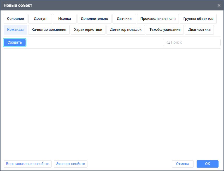Click the search magnifier icon
Image resolution: width=224 pixels, height=171 pixels.
(x=168, y=43)
